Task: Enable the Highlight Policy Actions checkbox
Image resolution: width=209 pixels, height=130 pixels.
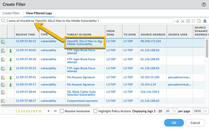Action: (95, 111)
